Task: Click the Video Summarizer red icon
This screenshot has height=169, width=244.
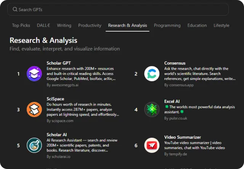Action: (152, 145)
